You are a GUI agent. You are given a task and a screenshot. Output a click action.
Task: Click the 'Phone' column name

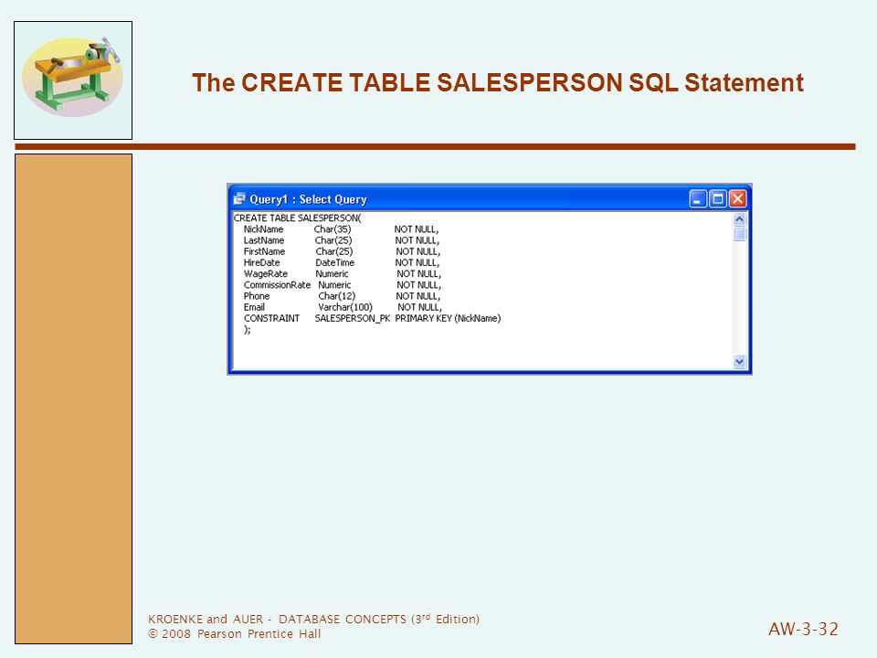coord(257,296)
